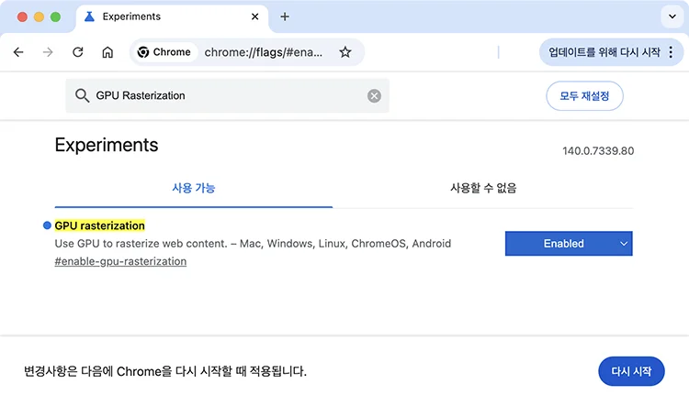Click the blue modified-flag dot indicator
689x406 pixels.
47,225
